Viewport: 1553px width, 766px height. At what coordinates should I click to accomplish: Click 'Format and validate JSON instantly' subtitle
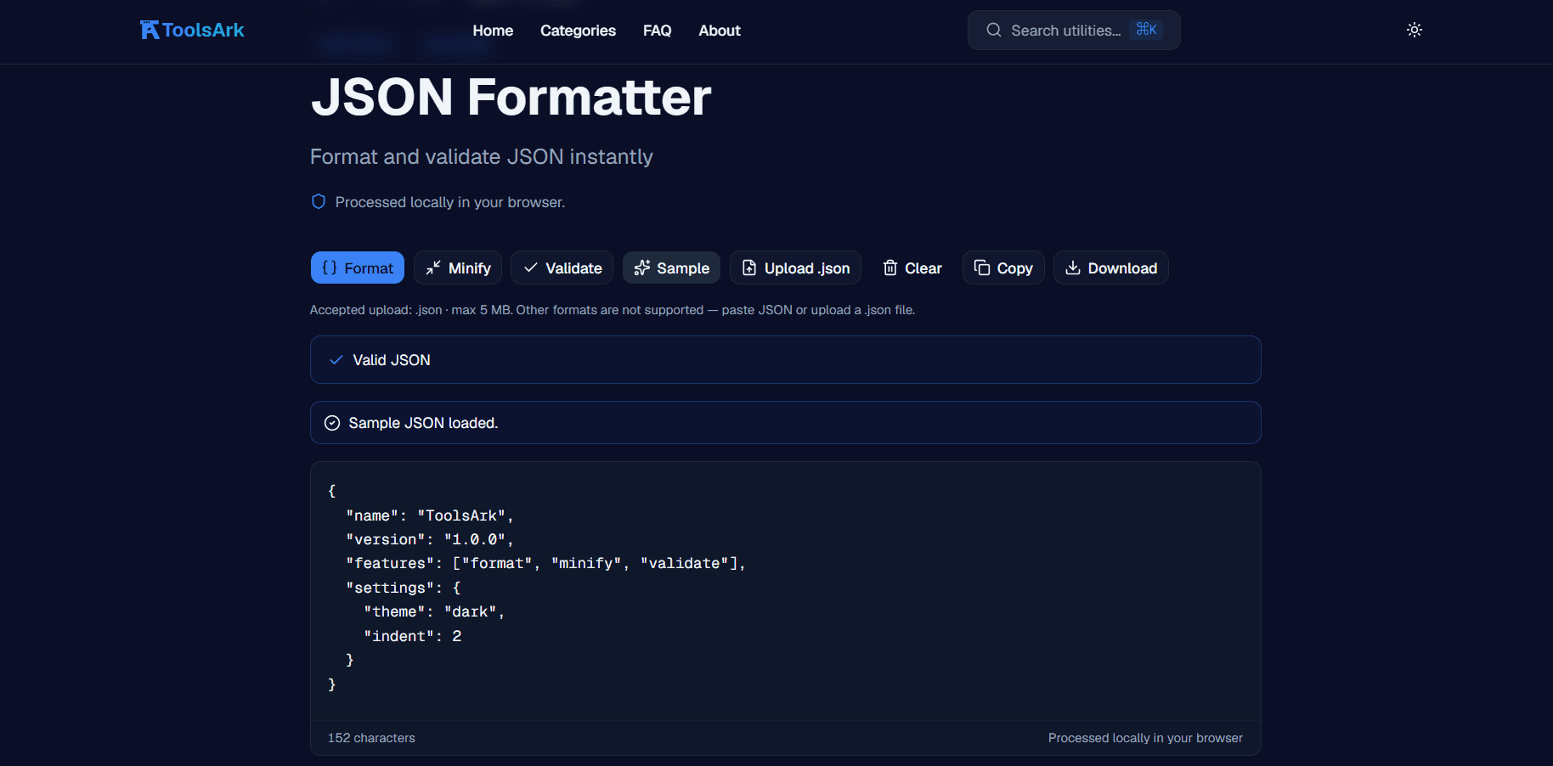point(482,157)
